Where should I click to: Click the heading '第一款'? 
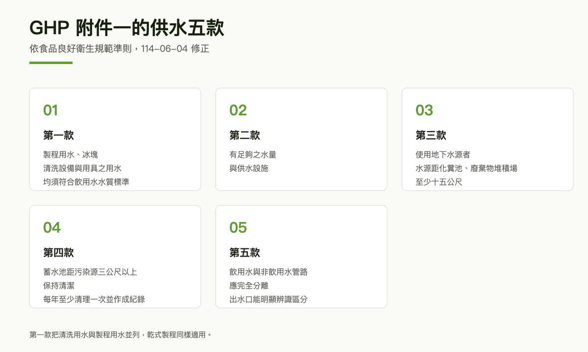[x=58, y=135]
